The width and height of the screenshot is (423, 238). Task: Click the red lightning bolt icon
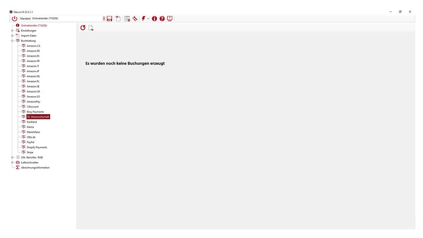point(143,19)
